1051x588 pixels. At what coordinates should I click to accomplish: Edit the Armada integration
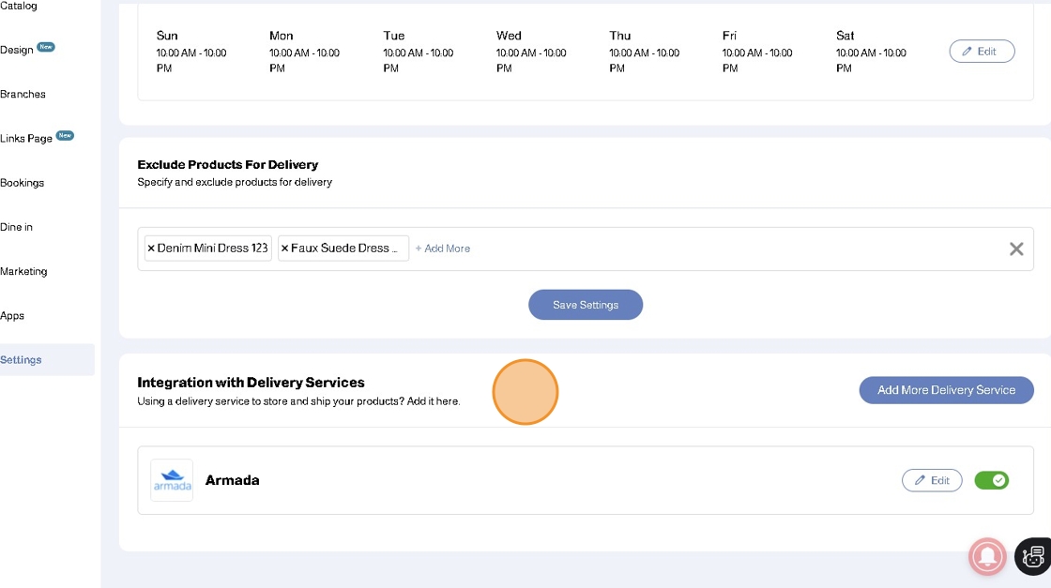(x=932, y=480)
